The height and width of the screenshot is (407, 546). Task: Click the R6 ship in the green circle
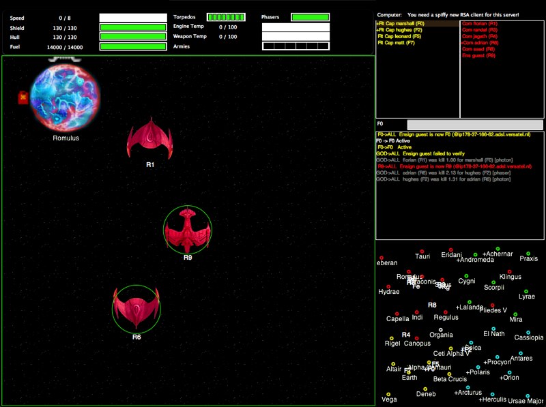pos(136,309)
